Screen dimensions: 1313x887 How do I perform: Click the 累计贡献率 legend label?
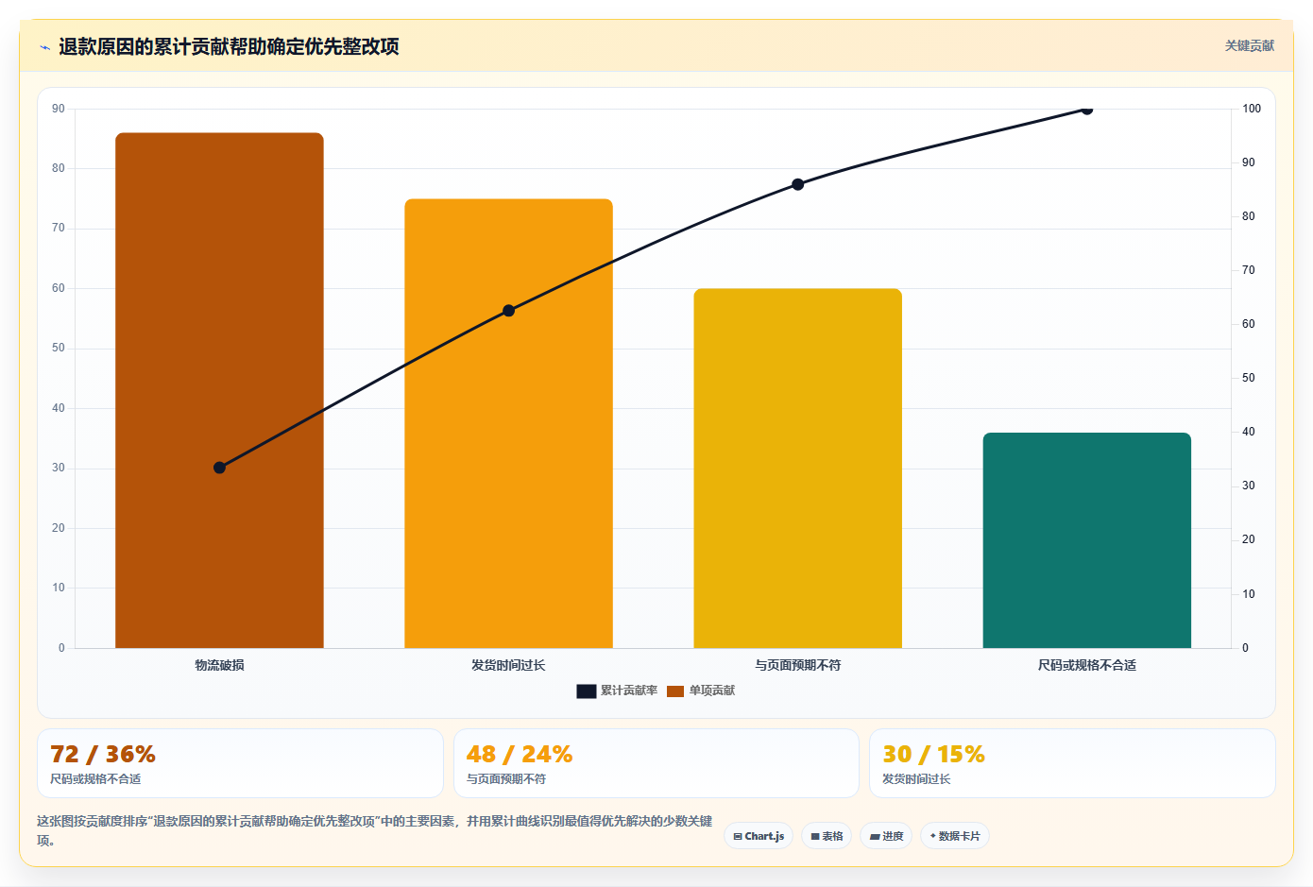(629, 691)
